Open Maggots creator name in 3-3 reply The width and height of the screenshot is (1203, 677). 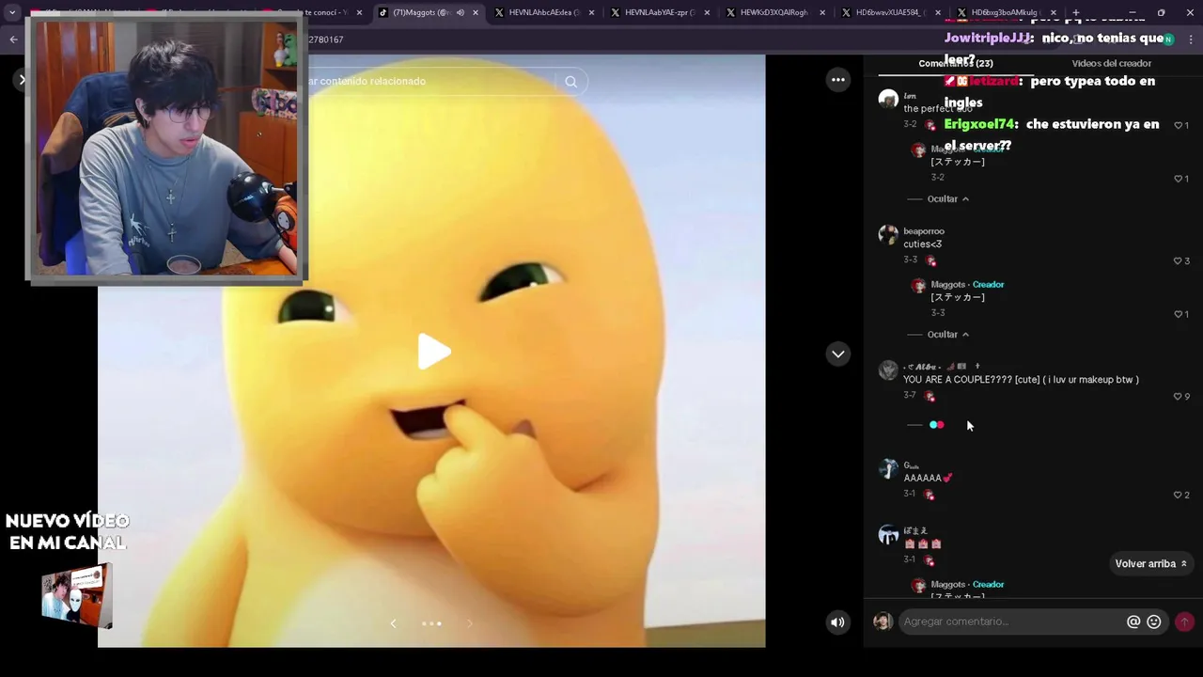[948, 284]
